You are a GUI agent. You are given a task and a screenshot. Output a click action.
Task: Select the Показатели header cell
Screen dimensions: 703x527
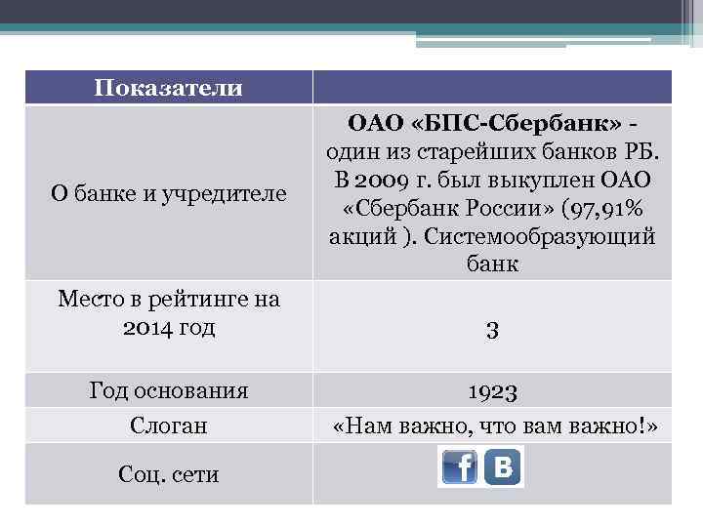coord(169,88)
